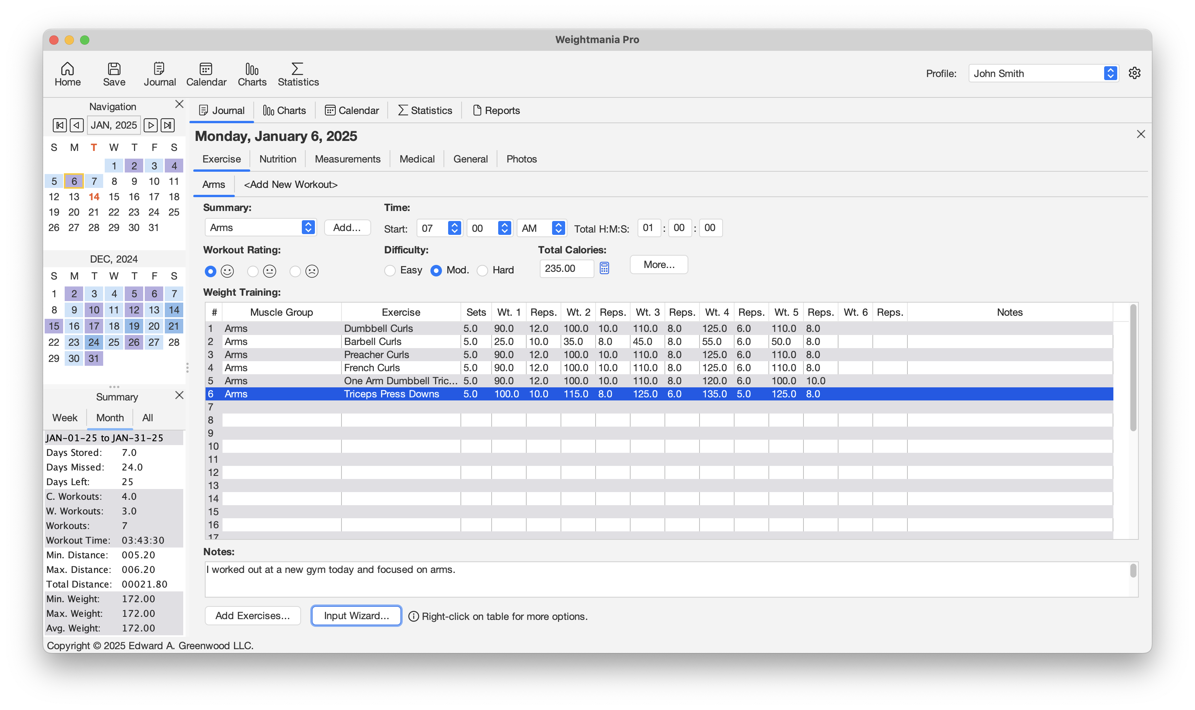The image size is (1195, 710).
Task: Show the Week summary tab
Action: tap(65, 418)
